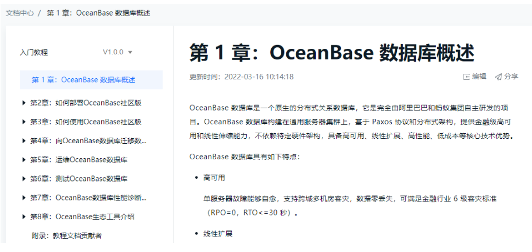Click the text （RPO=0，RTO<=30 秒）
Viewport: 532px width, 252px height.
coord(251,213)
